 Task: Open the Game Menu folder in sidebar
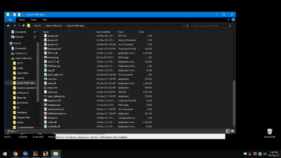click(x=22, y=73)
